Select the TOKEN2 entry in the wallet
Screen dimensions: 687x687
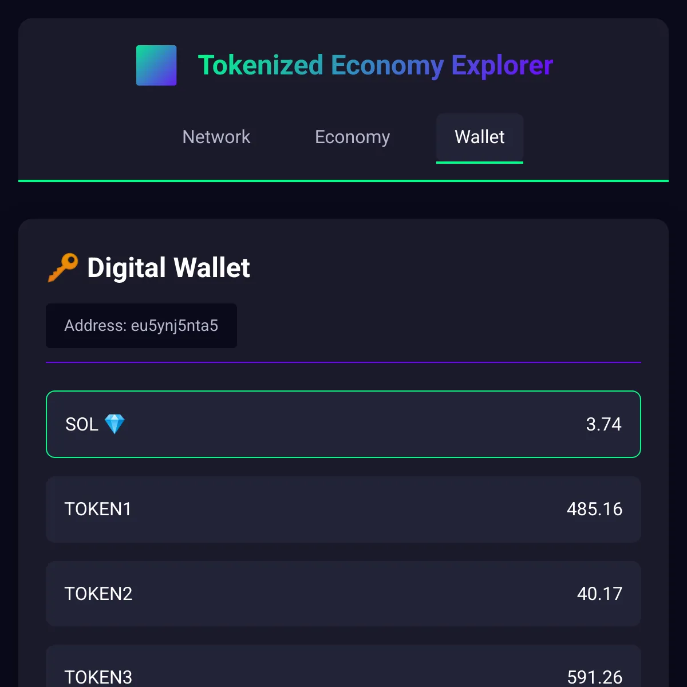(343, 594)
